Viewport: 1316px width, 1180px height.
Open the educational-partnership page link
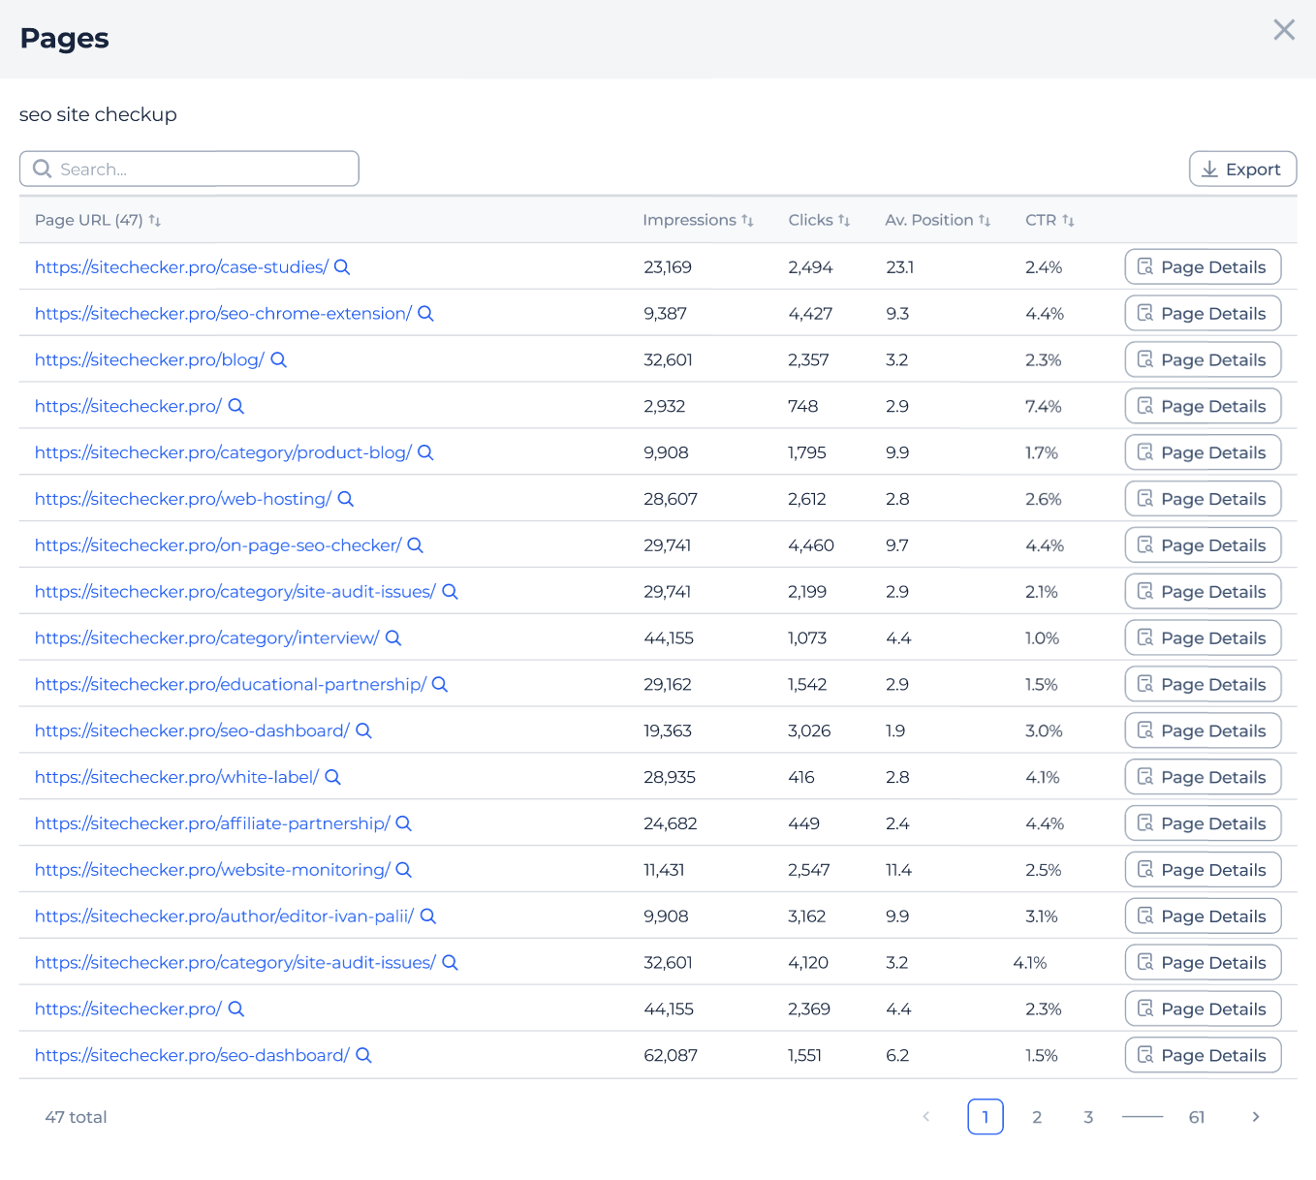point(231,684)
